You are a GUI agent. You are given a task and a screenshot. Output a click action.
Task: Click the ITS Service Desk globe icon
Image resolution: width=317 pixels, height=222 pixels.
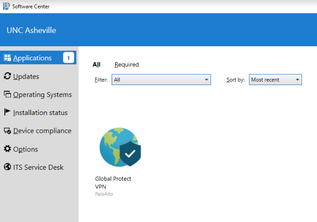7,167
